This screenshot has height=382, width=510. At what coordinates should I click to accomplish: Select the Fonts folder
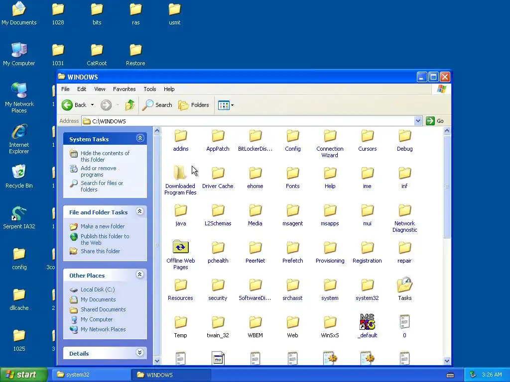click(293, 178)
